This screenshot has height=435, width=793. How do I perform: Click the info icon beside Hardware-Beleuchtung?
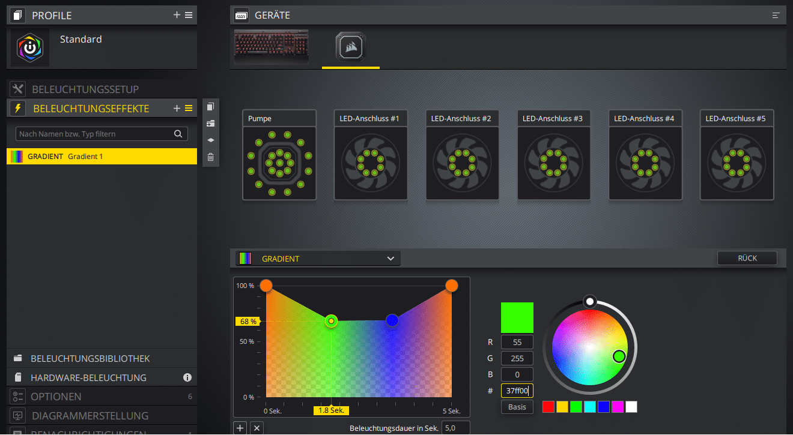(x=187, y=377)
